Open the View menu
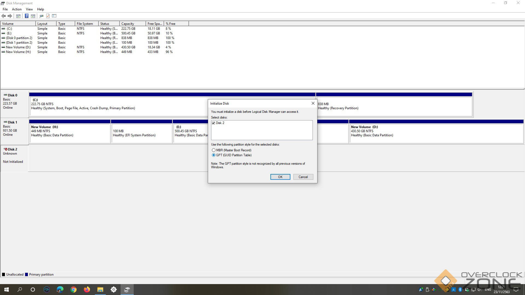The image size is (525, 295). (29, 9)
